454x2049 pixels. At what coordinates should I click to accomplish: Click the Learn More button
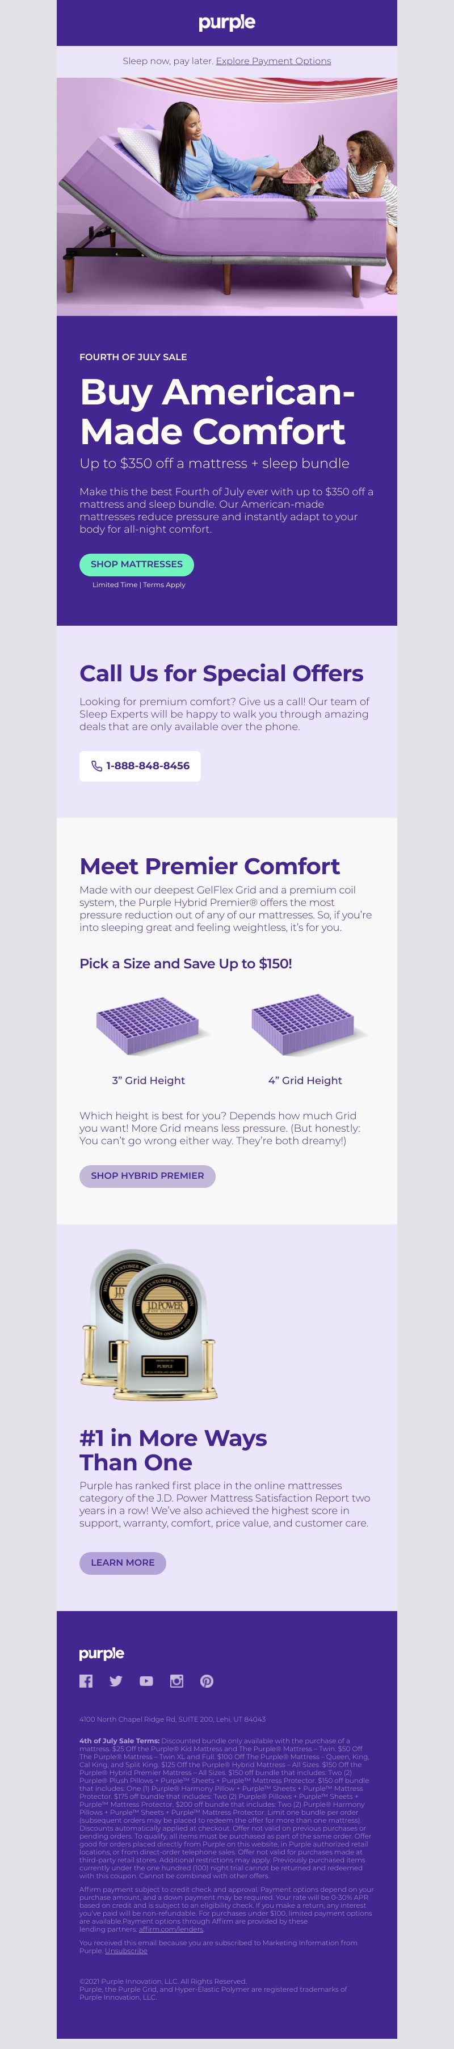pos(123,1562)
